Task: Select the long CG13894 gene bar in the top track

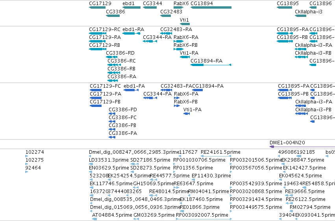Action: (x=211, y=7)
